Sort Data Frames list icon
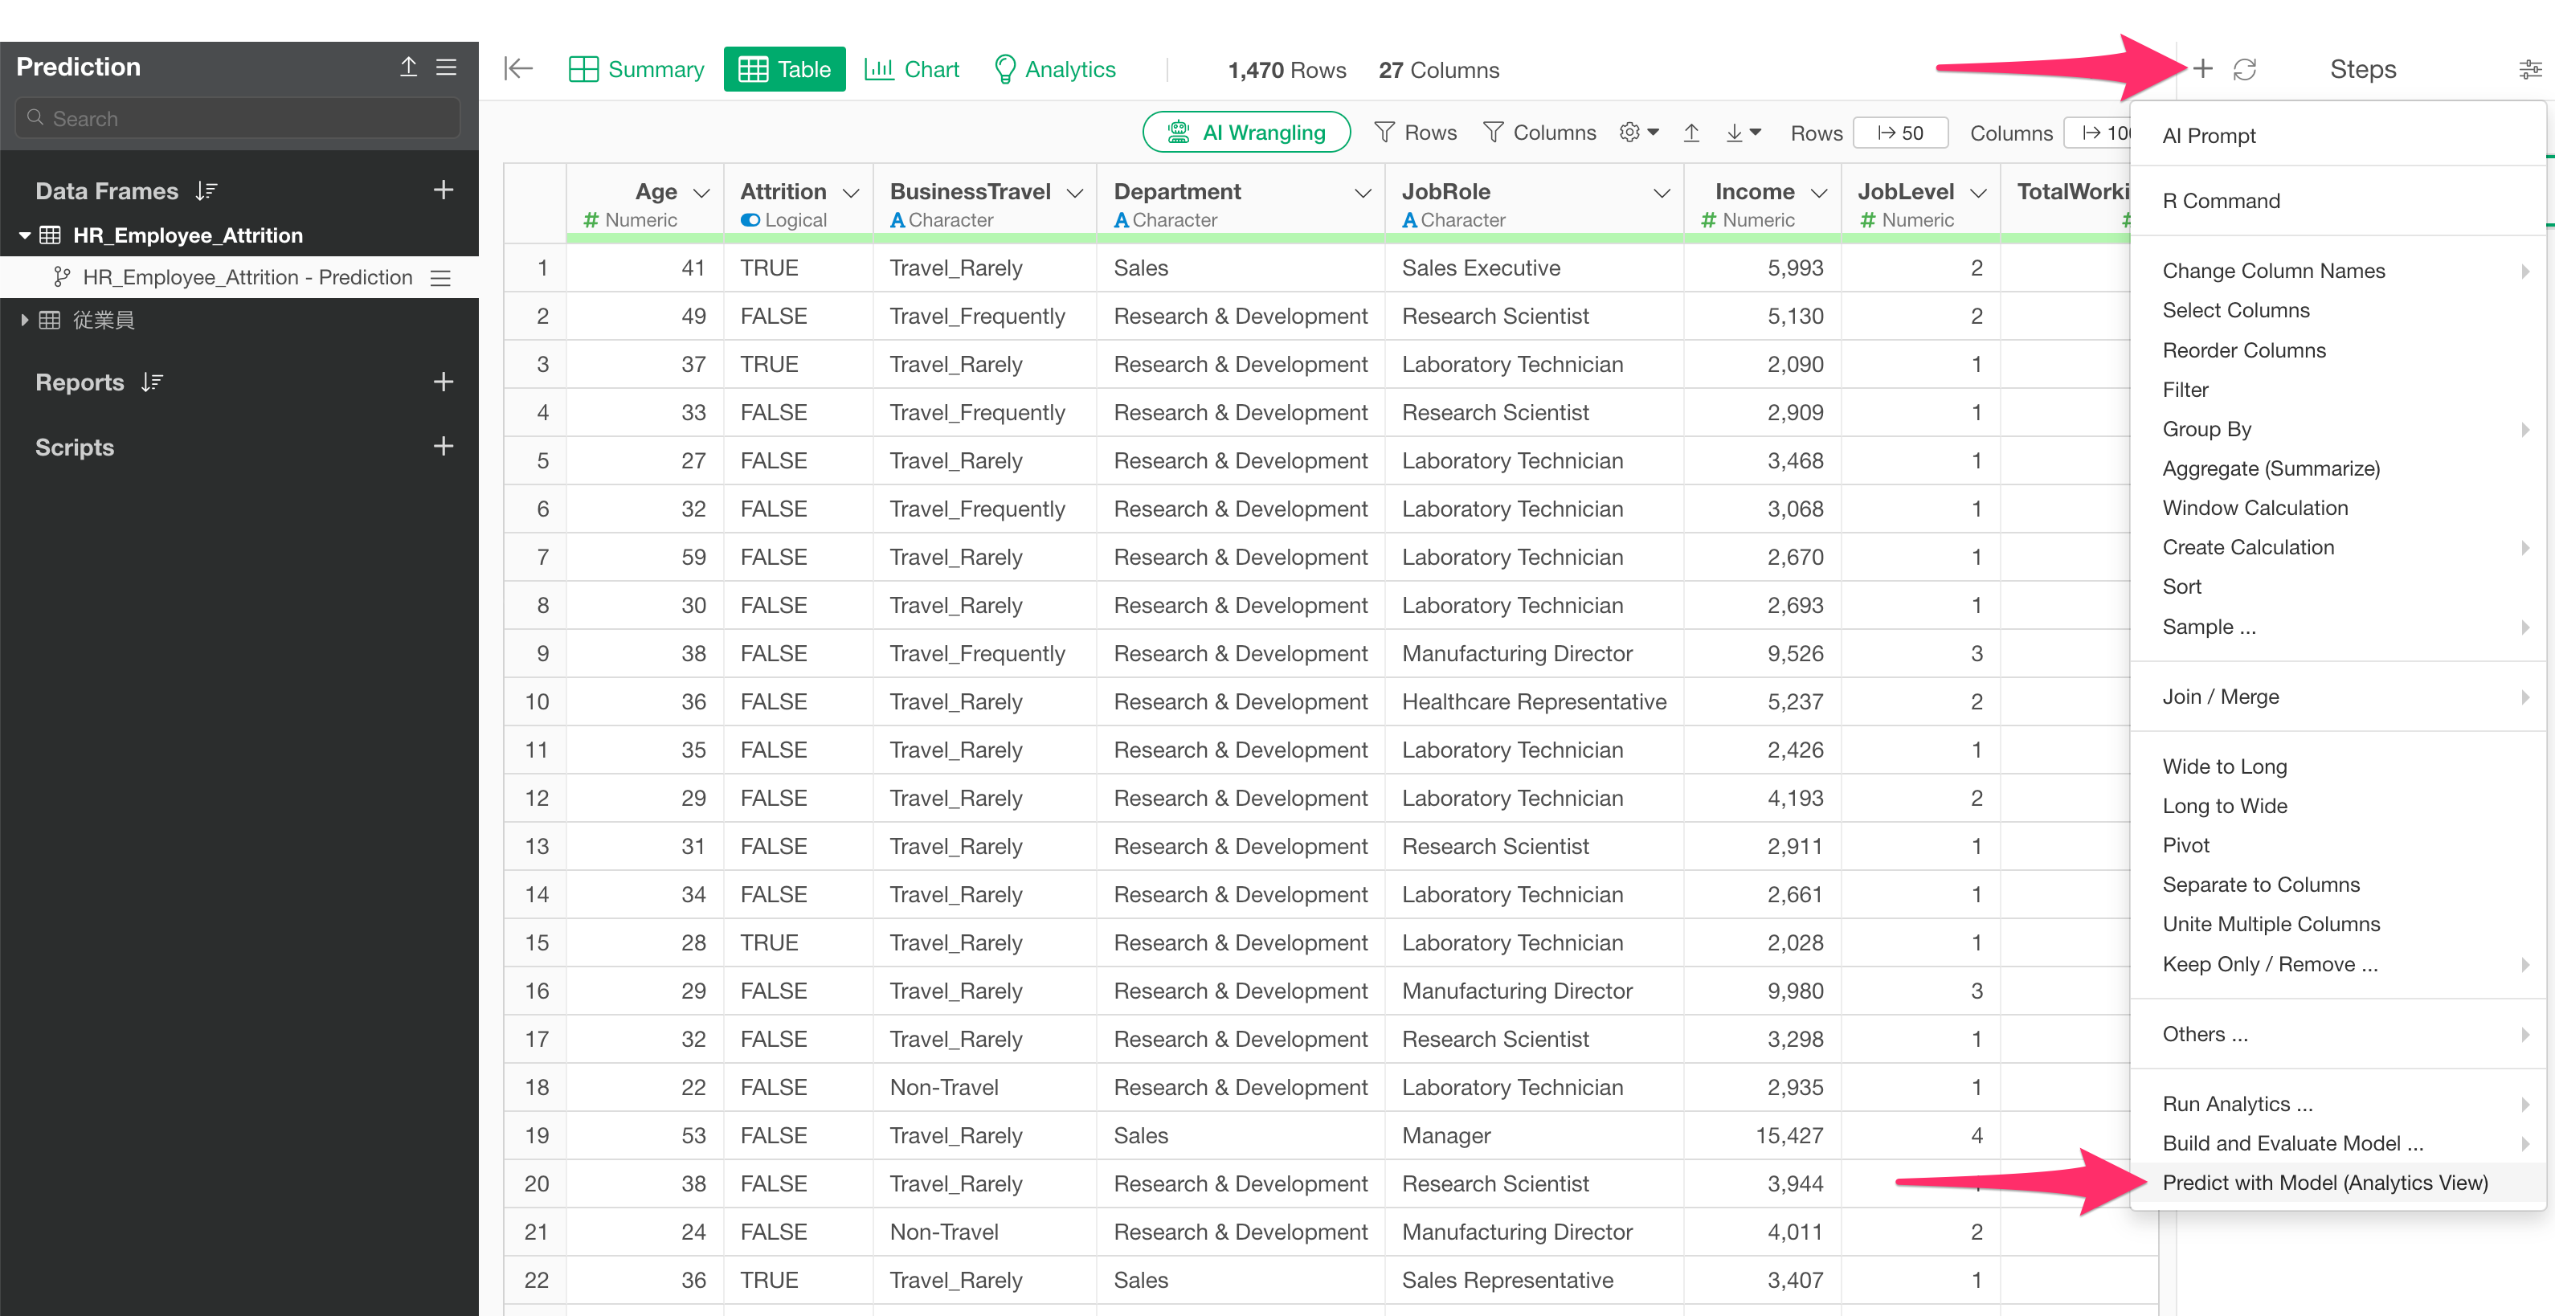 point(206,190)
